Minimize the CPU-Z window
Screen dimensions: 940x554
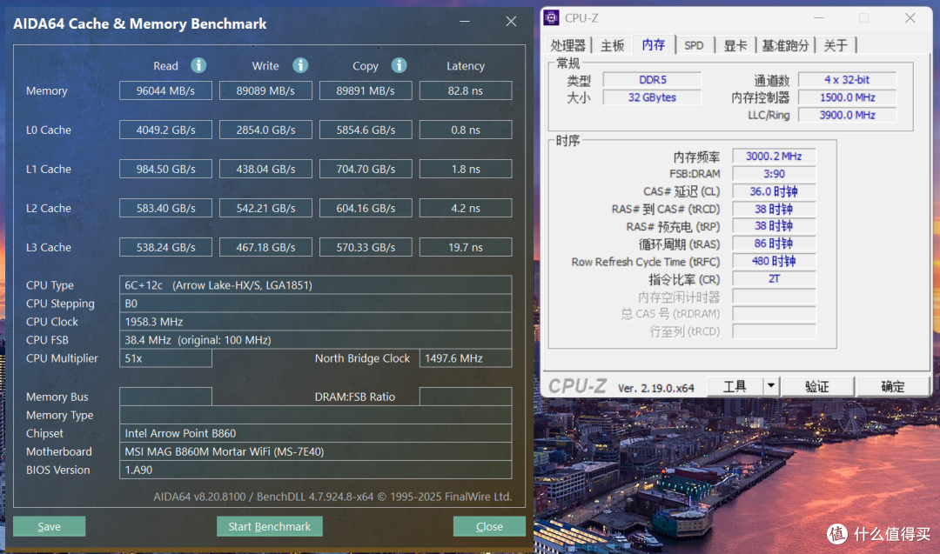819,18
